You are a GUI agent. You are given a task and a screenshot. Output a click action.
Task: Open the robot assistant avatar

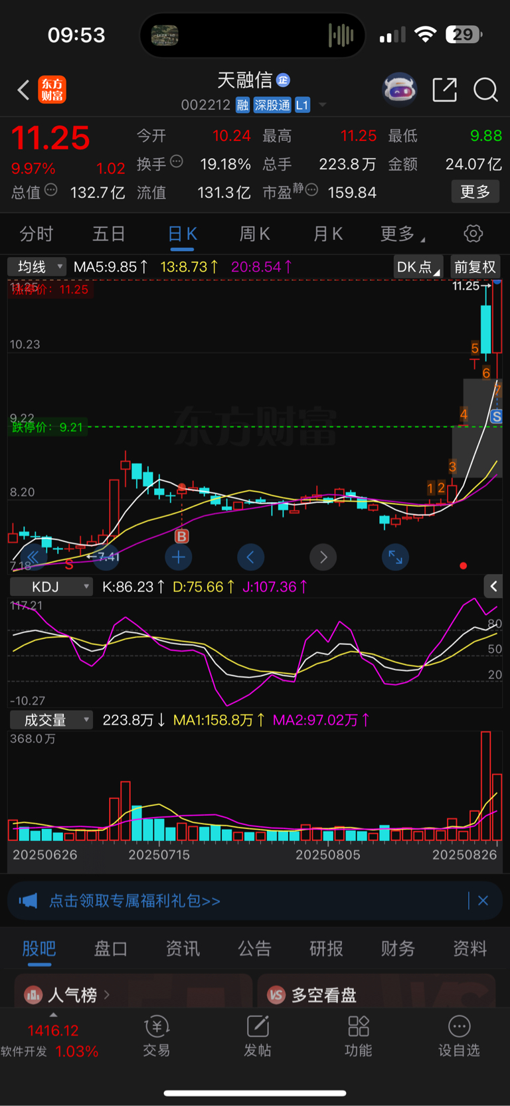(399, 90)
